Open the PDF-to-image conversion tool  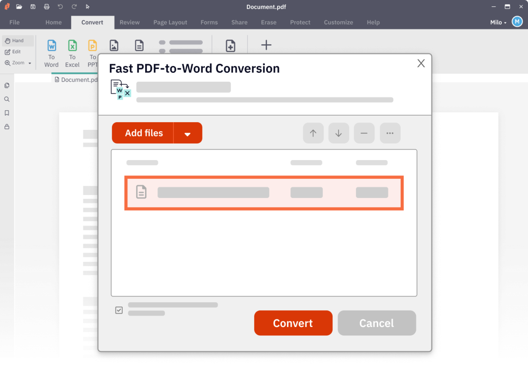pyautogui.click(x=114, y=45)
